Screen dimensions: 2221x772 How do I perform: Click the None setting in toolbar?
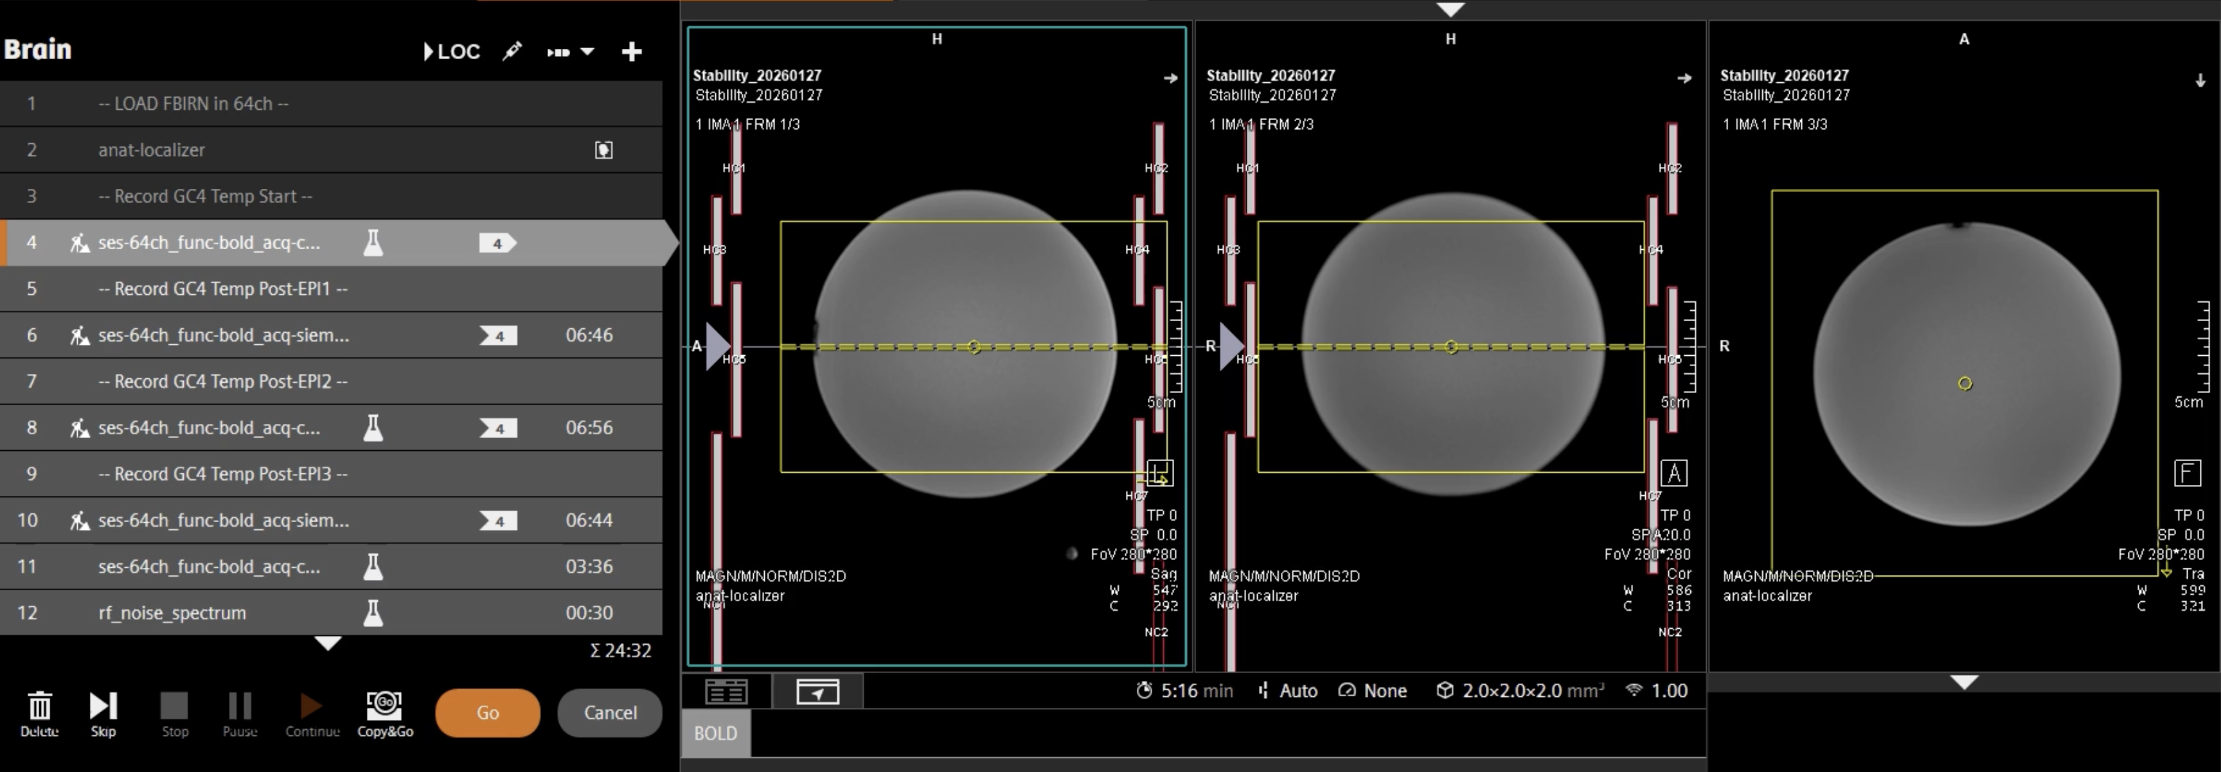(x=1373, y=691)
